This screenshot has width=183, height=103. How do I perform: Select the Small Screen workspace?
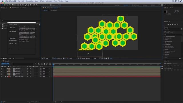135,5
